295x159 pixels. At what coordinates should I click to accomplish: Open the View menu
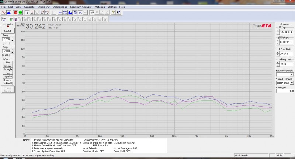[x=18, y=7]
